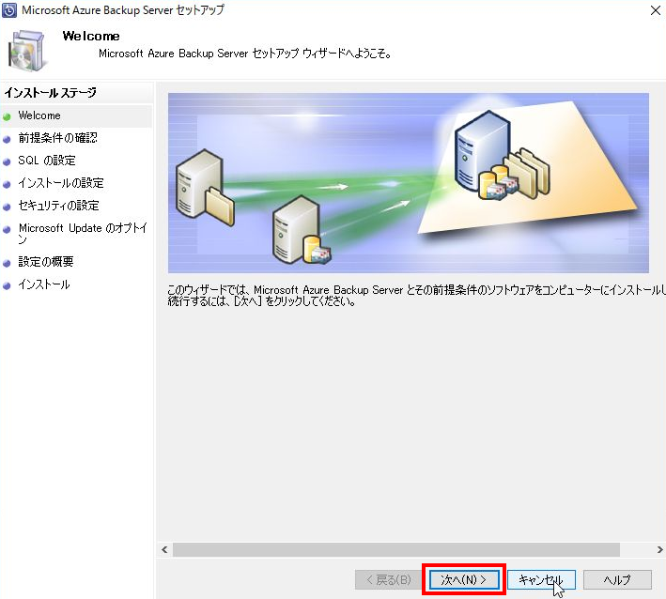The height and width of the screenshot is (599, 666).
Task: Click the 次へ(N) next button
Action: (464, 579)
